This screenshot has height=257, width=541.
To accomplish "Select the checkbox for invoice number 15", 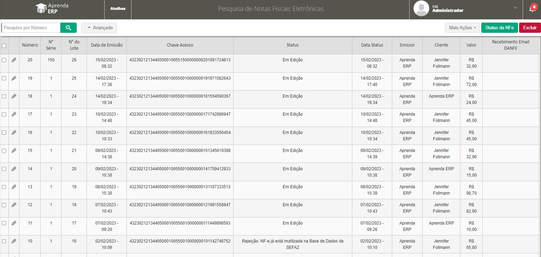I will tap(4, 151).
